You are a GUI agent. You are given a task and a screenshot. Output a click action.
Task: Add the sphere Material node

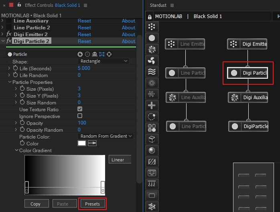pos(152,151)
